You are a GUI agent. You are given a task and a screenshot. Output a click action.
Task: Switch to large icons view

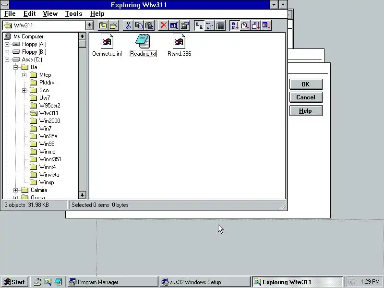pyautogui.click(x=199, y=25)
